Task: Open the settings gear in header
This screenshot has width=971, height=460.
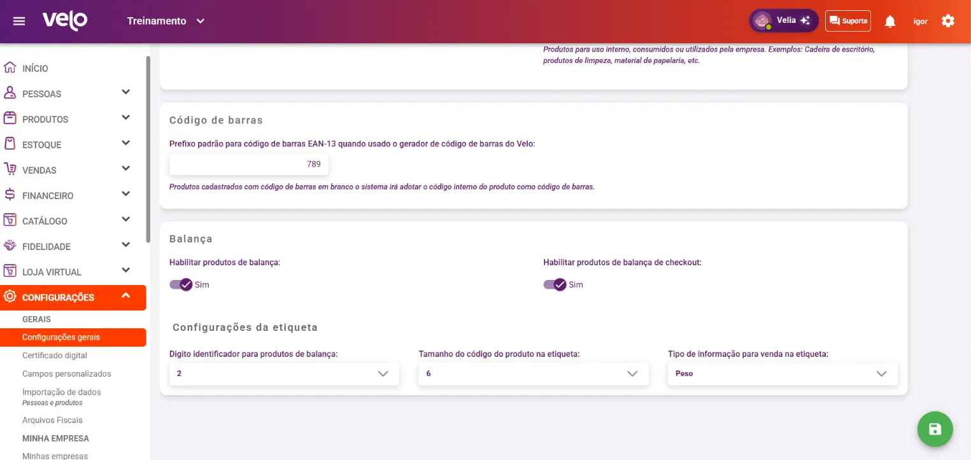Action: coord(948,21)
